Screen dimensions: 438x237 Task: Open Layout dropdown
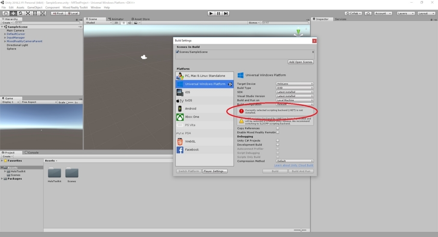(x=426, y=13)
